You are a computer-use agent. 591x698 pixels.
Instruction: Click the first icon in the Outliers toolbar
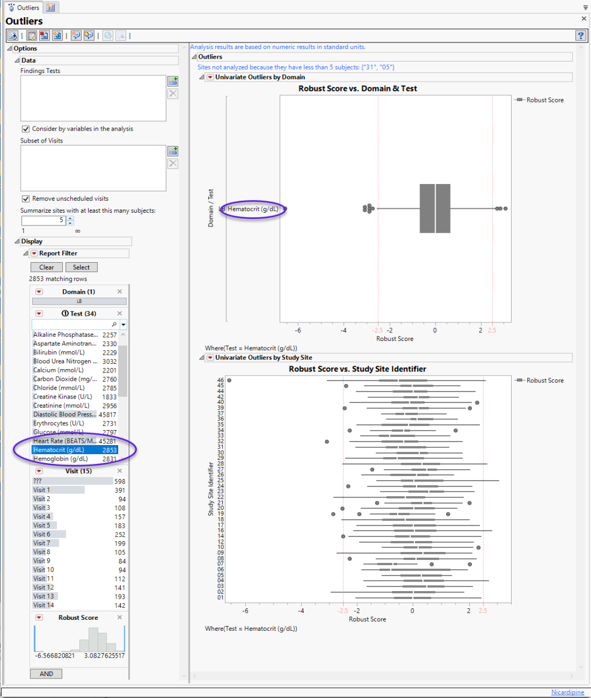(13, 36)
